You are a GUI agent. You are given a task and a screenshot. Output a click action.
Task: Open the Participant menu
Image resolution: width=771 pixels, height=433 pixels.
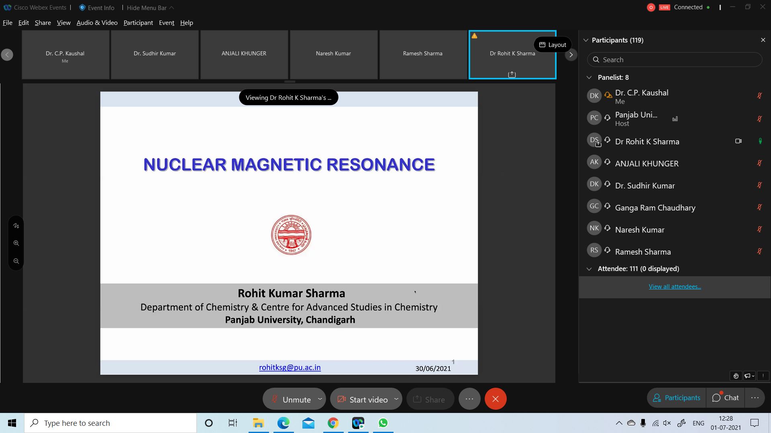coord(138,23)
